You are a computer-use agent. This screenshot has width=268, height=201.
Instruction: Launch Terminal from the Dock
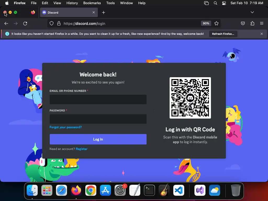click(149, 190)
